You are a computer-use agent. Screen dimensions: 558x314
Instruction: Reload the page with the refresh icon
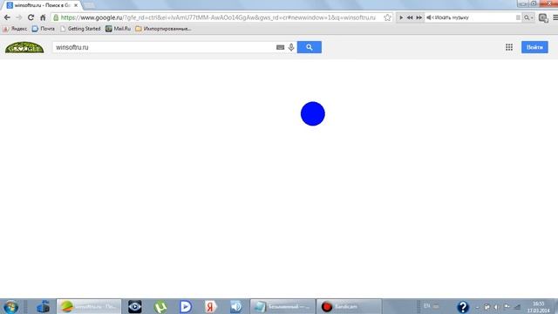coord(31,17)
